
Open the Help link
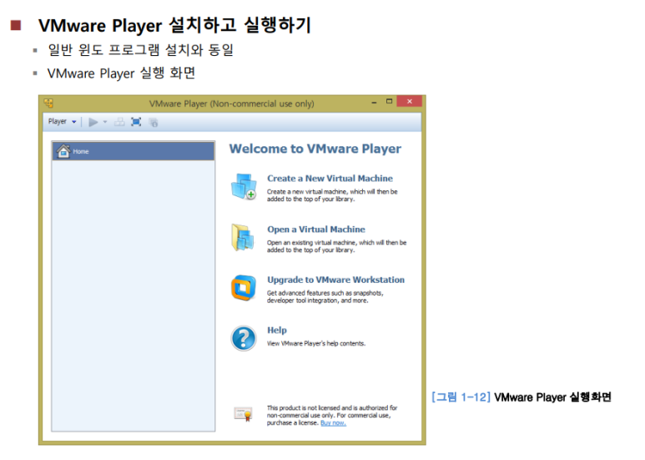(277, 330)
